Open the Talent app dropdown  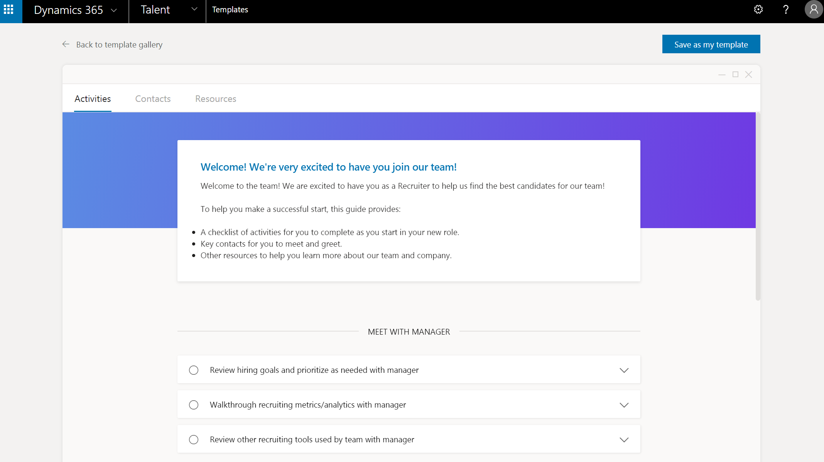coord(194,9)
